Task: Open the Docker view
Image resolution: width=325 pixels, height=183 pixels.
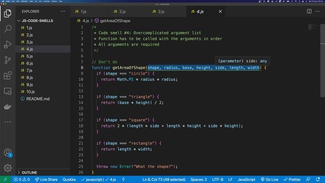Action: pyautogui.click(x=8, y=107)
